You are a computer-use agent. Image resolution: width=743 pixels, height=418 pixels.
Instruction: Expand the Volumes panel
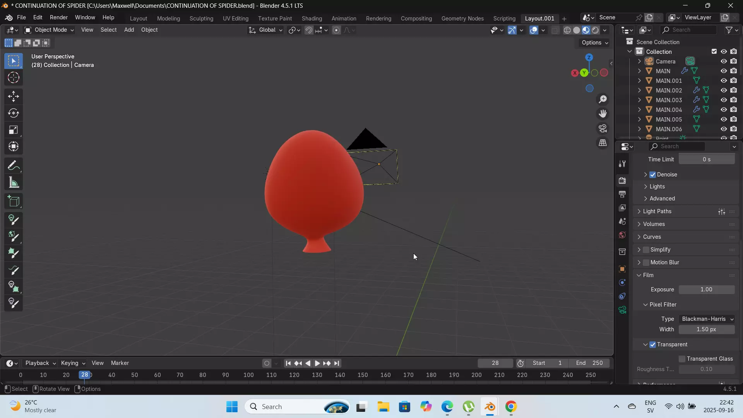(654, 224)
